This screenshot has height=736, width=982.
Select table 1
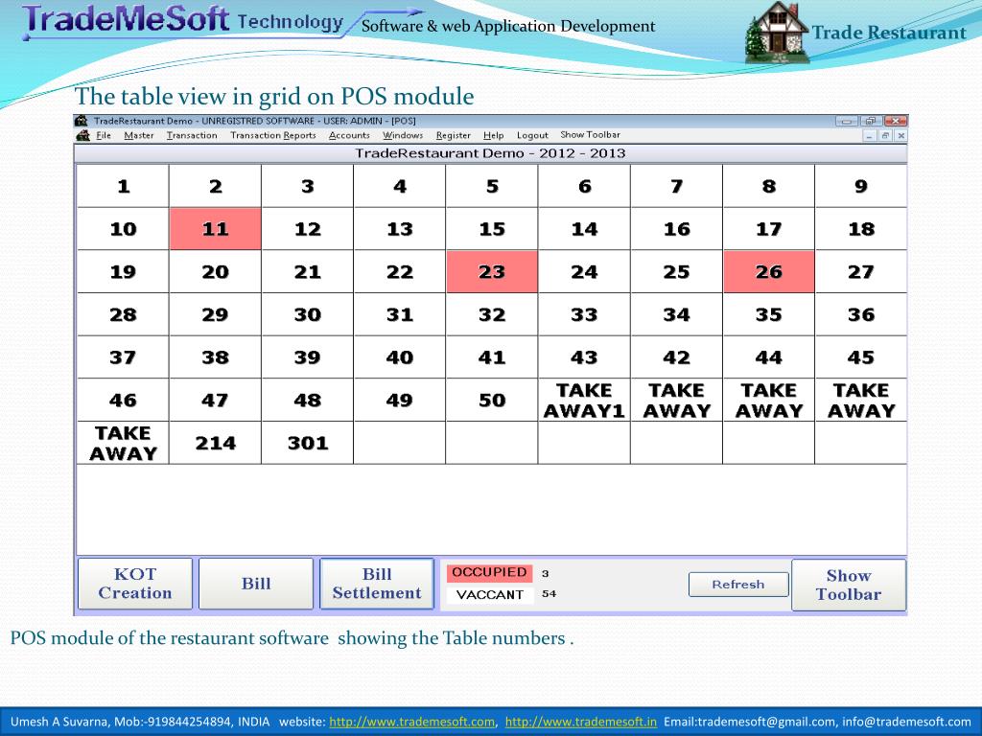click(x=123, y=186)
